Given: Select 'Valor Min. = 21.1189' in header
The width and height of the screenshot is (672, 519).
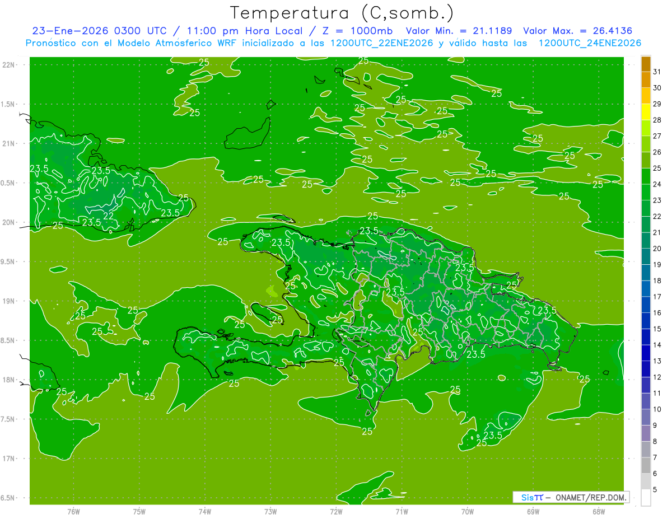Looking at the screenshot, I should click(459, 31).
